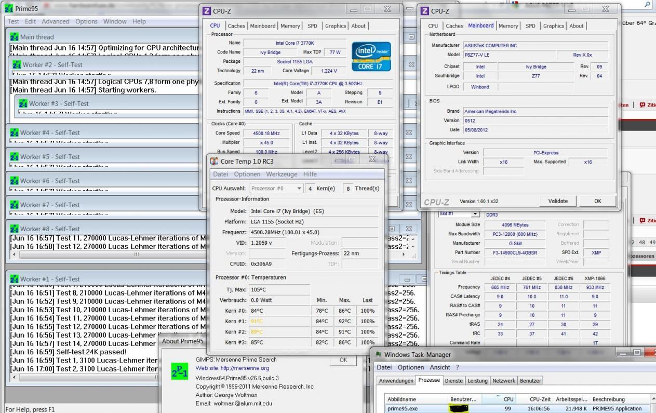Click the Main thread window icon
Viewport: 656px width, 413px height.
point(15,37)
